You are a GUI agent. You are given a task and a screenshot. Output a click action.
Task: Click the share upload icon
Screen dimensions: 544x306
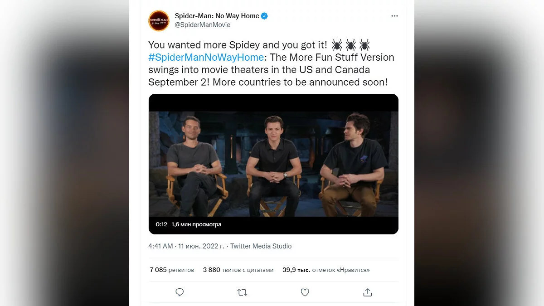pyautogui.click(x=368, y=292)
